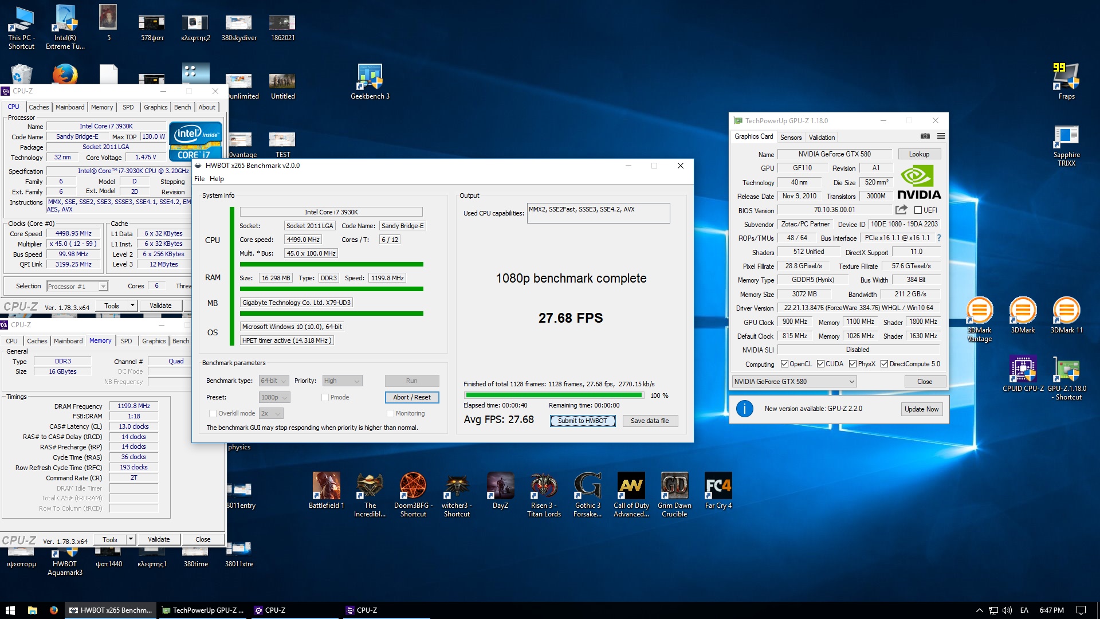Open the Help menu in HWBOT x265
This screenshot has width=1100, height=619.
coord(217,179)
